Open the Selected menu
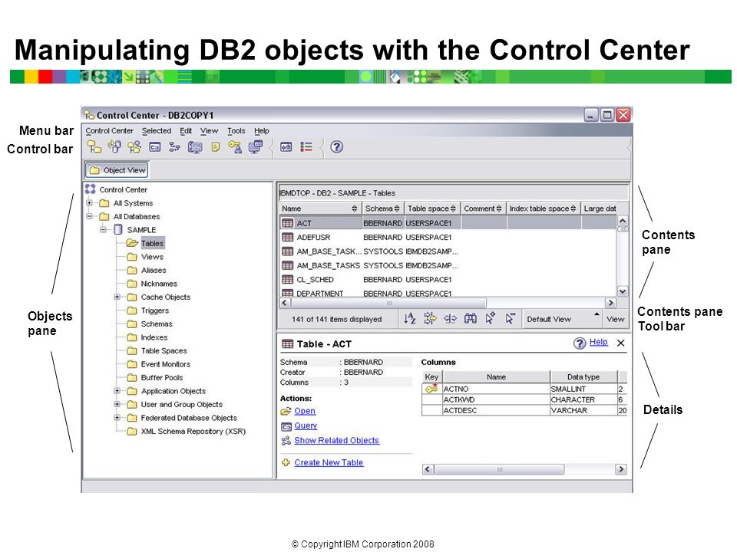The width and height of the screenshot is (737, 552). [x=157, y=131]
